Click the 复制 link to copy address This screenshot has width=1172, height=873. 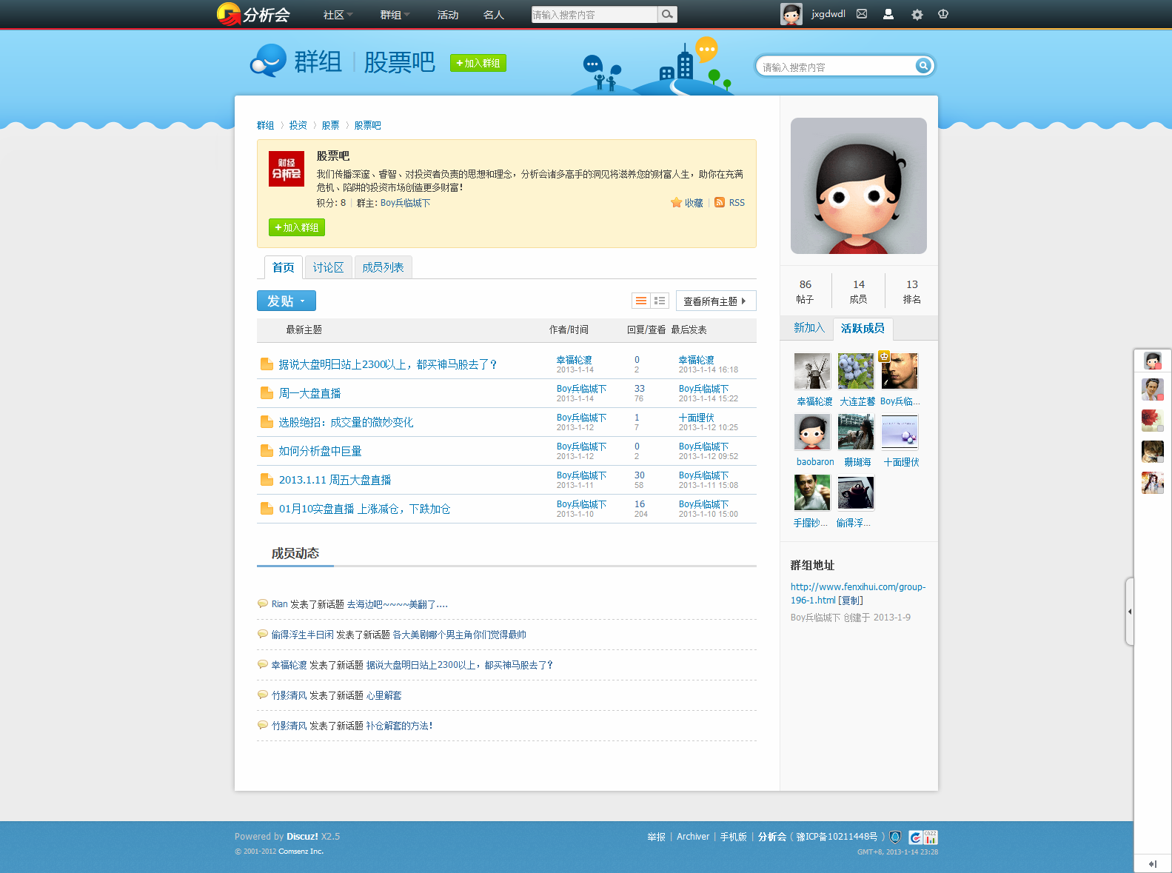[851, 601]
